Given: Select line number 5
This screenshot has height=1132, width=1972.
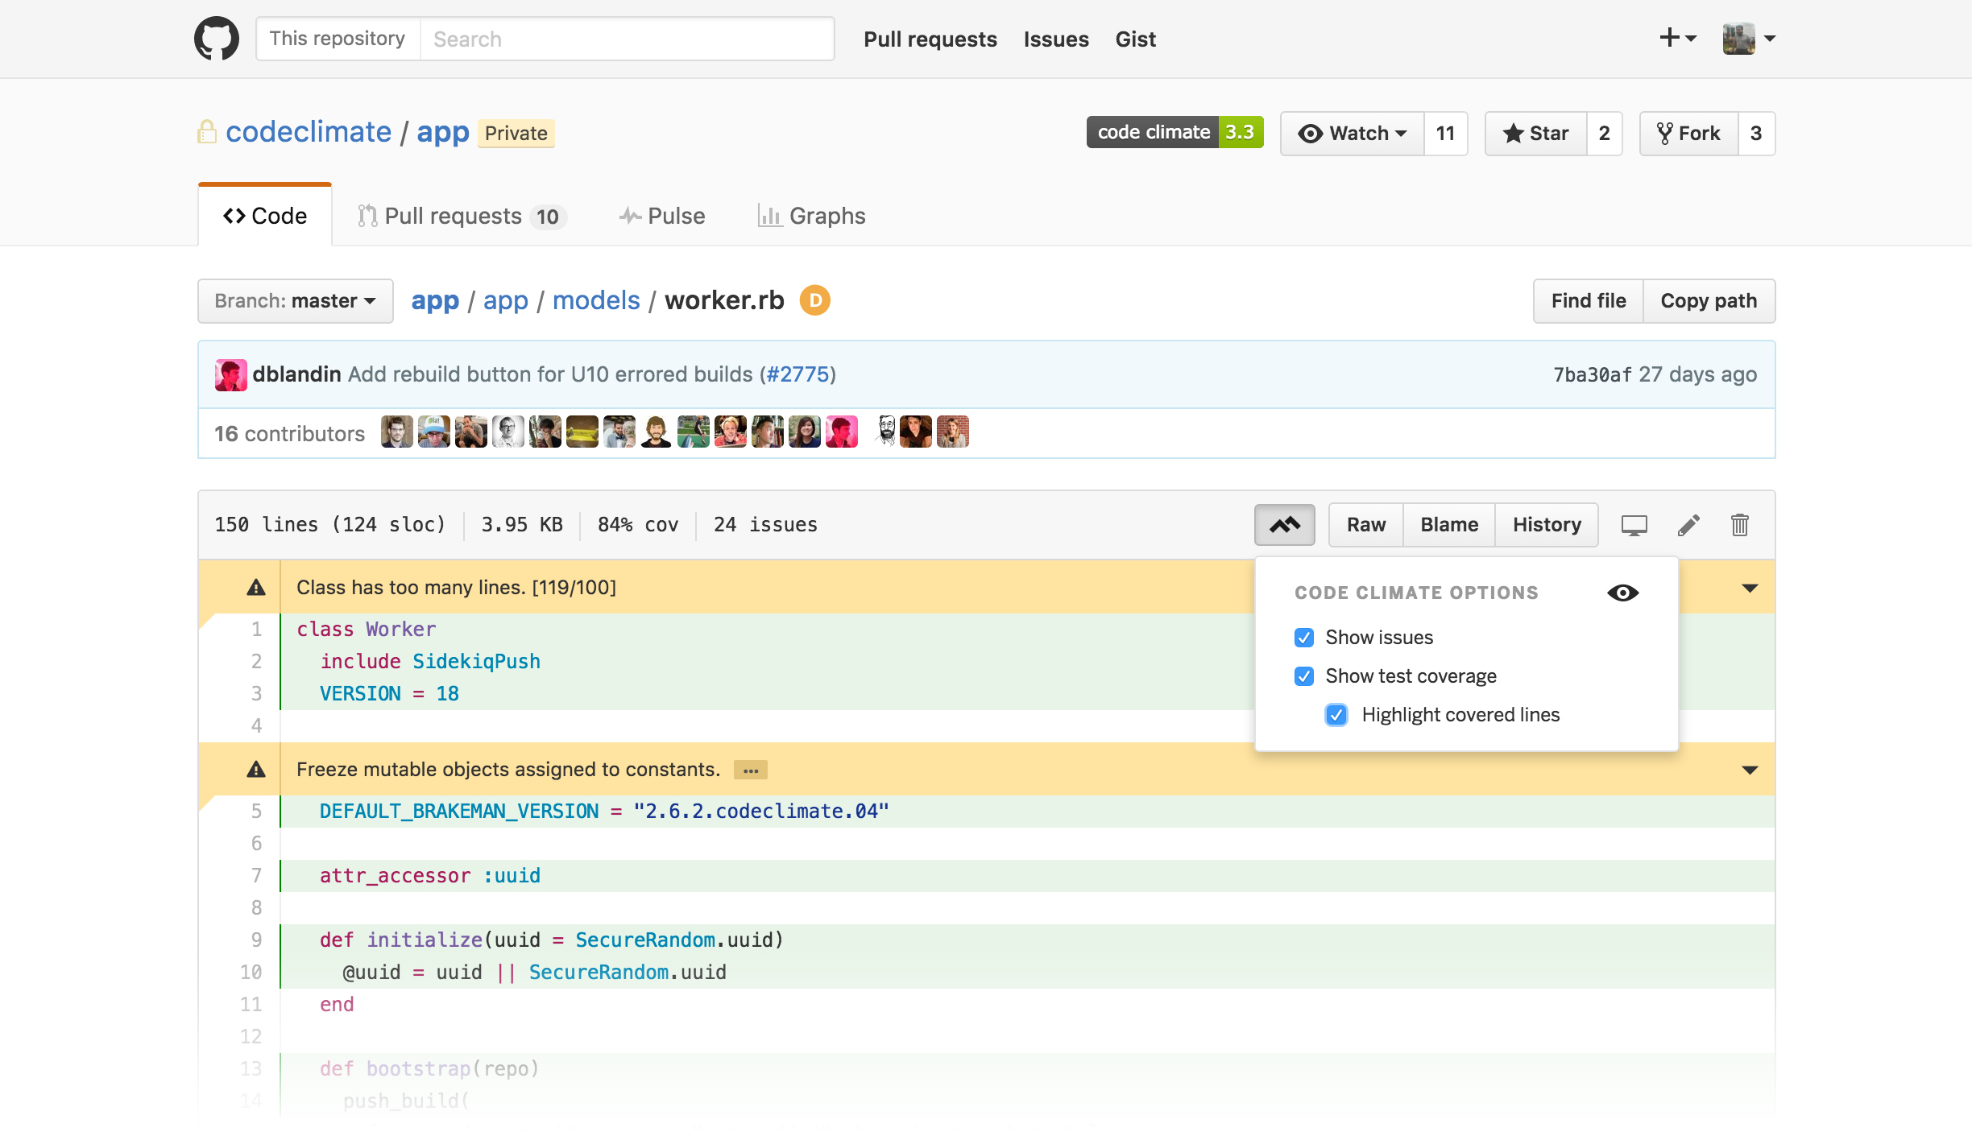Looking at the screenshot, I should (x=256, y=812).
